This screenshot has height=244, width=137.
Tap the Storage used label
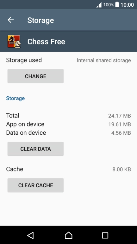(x=24, y=60)
